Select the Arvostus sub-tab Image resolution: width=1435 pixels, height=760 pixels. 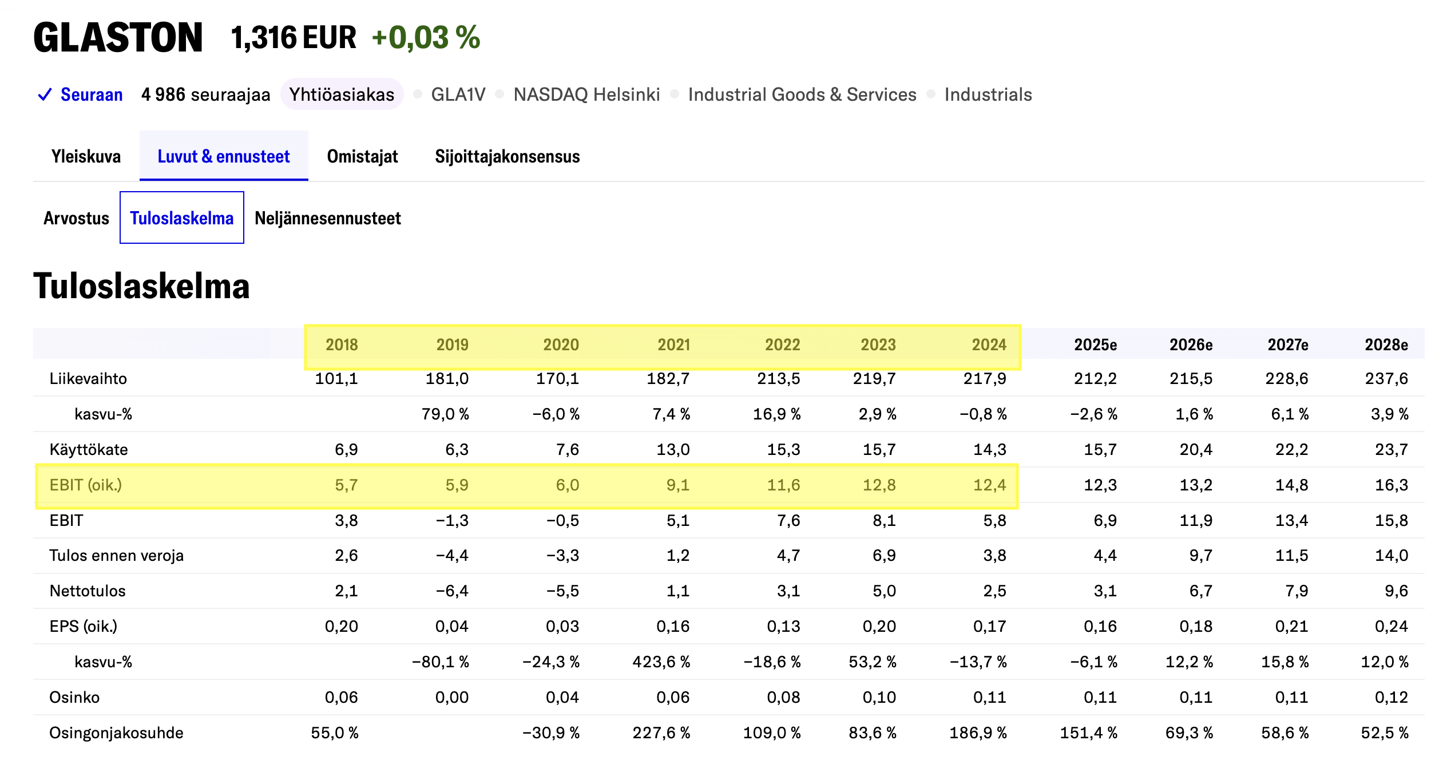pos(76,218)
